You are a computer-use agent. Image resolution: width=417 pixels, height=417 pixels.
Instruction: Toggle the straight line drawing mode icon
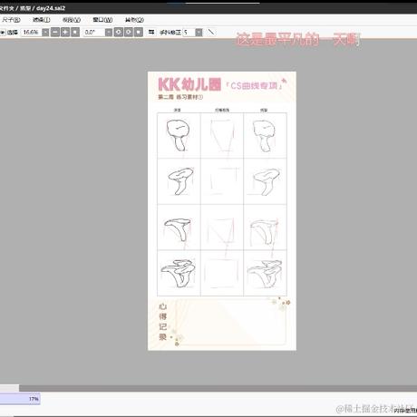(x=211, y=32)
